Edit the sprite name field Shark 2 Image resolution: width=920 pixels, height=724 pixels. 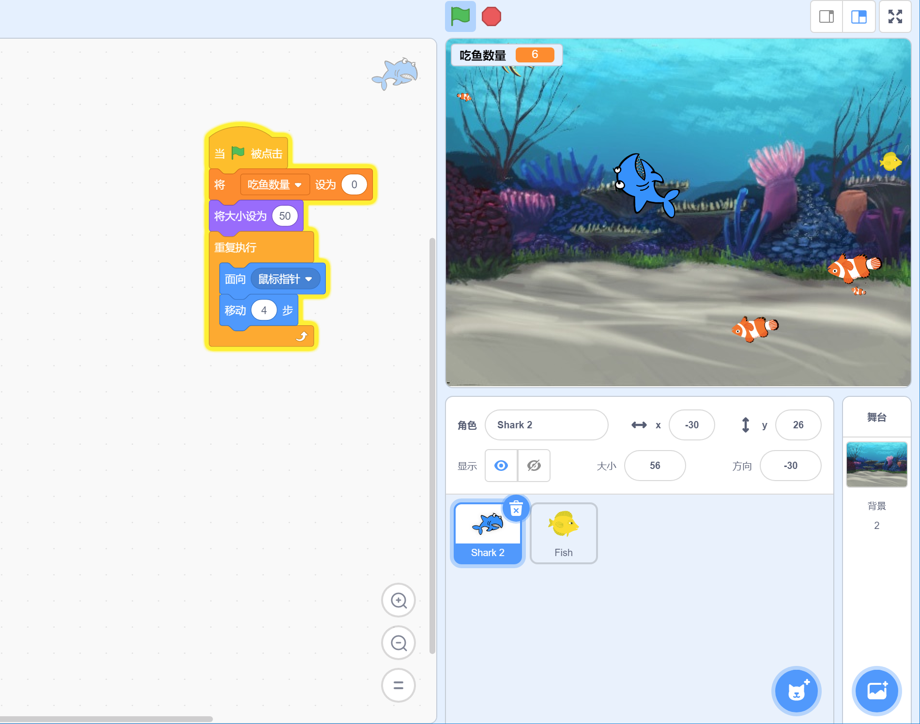[546, 425]
